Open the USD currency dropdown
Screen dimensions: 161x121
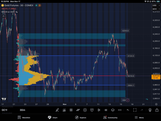[156, 5]
